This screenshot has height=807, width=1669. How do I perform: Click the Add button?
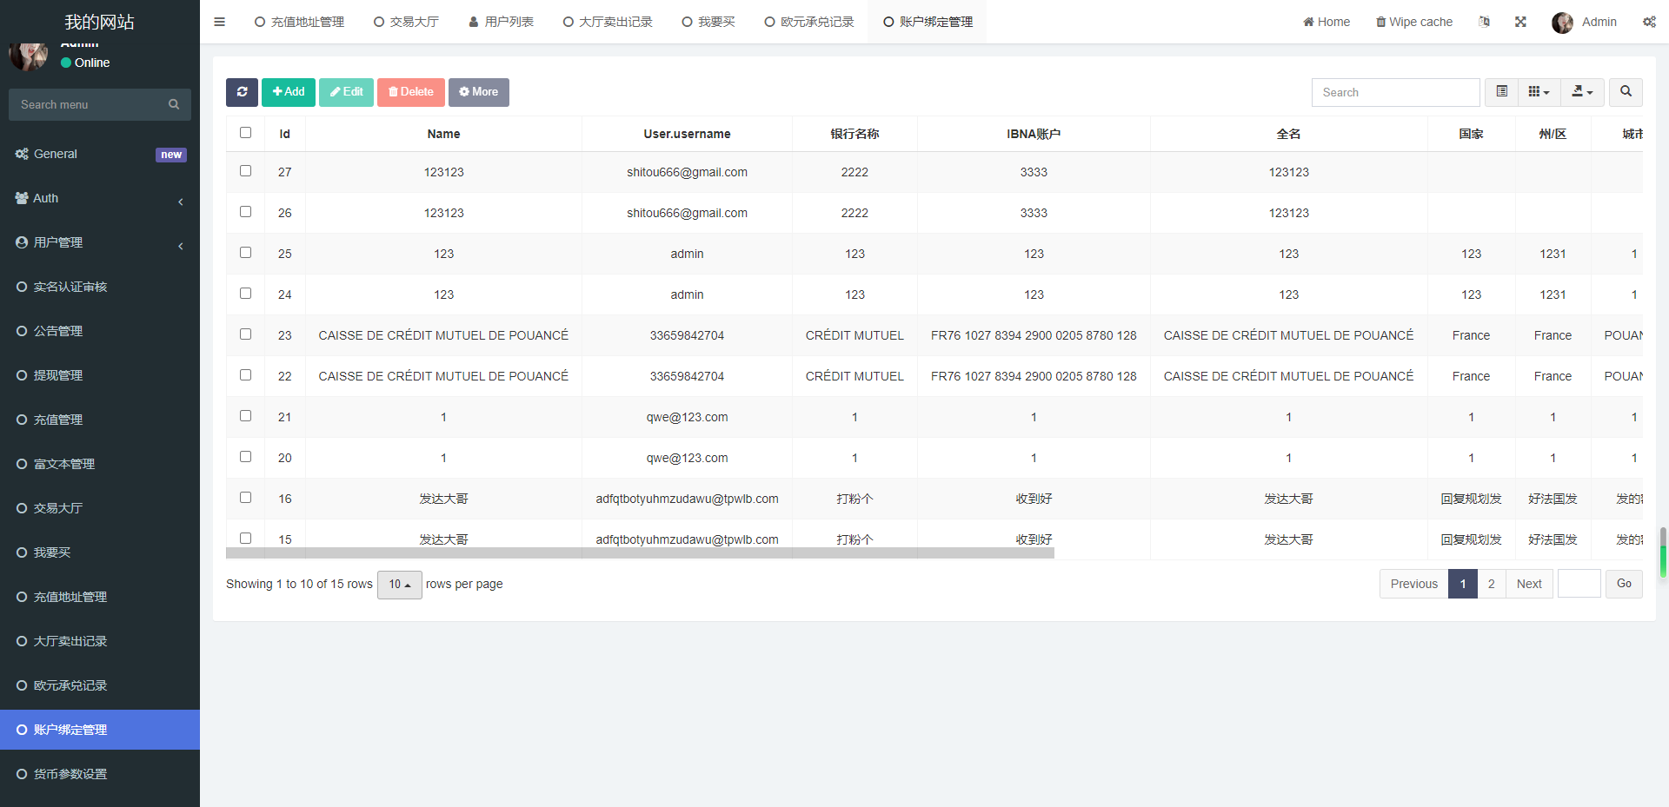click(x=288, y=92)
